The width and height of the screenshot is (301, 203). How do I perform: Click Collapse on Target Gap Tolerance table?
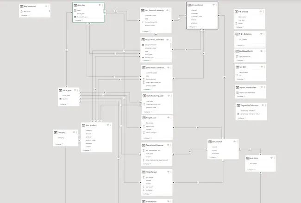click(240, 118)
